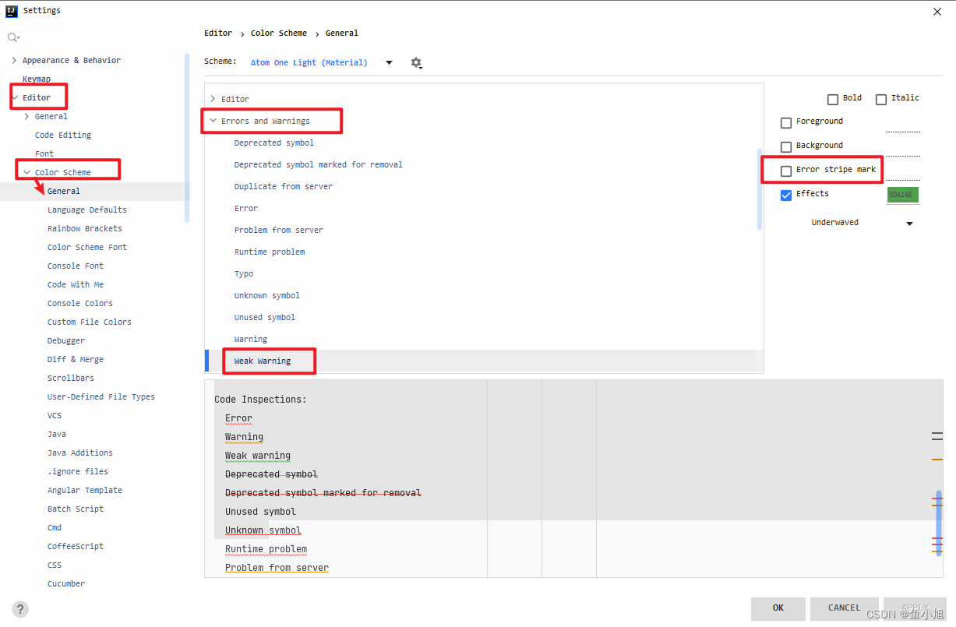
Task: Open Rainbow Brackets settings
Action: pyautogui.click(x=85, y=229)
